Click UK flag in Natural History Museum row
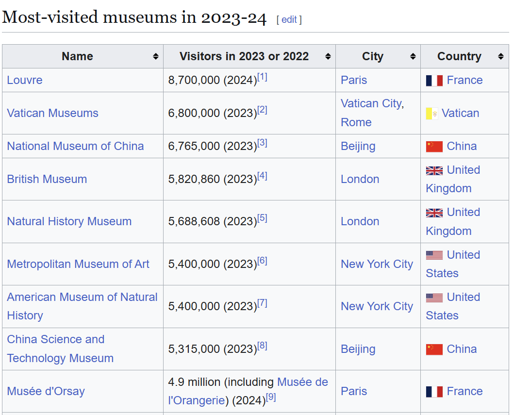 (434, 213)
